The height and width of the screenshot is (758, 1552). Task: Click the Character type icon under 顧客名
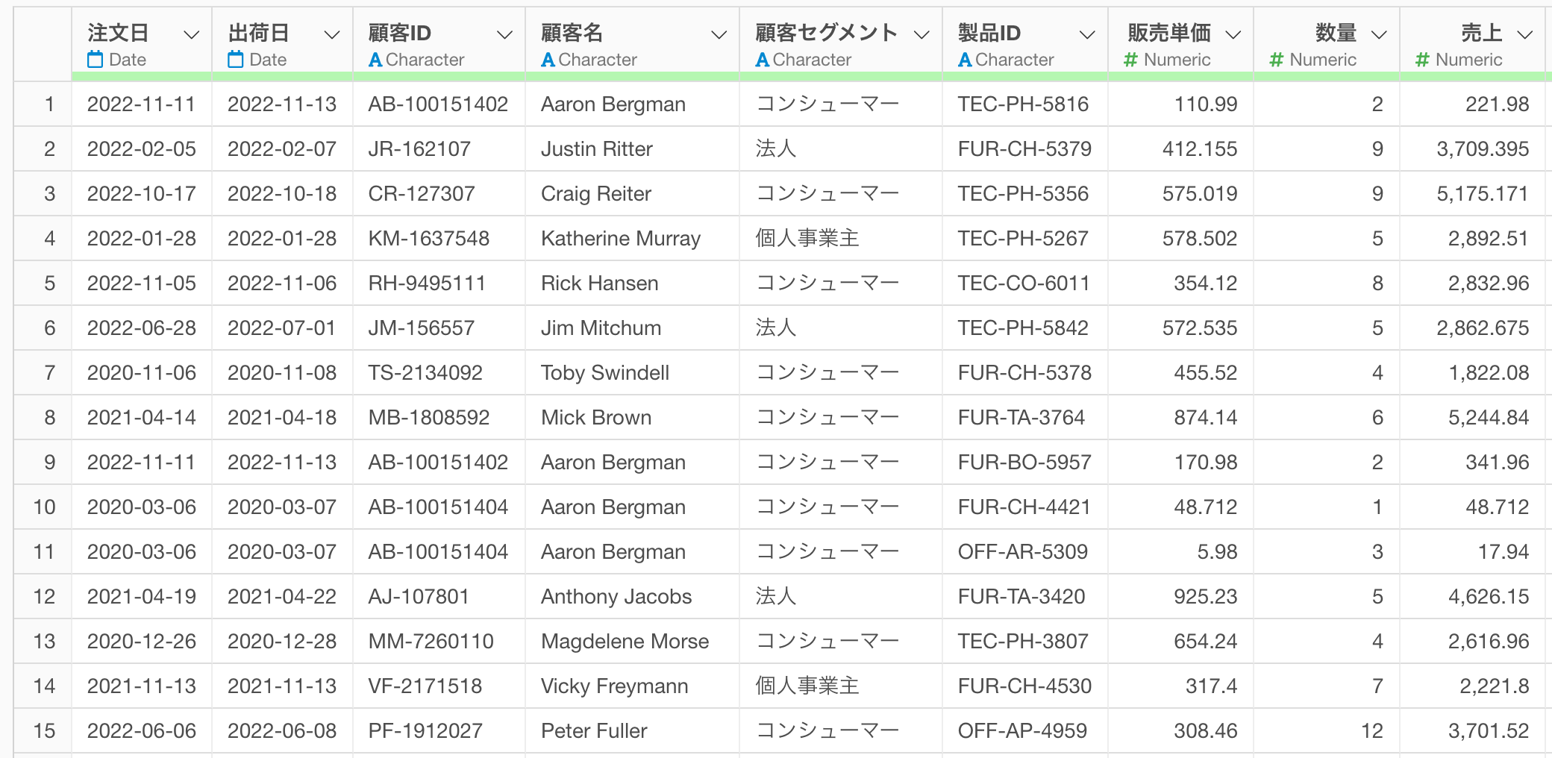(548, 60)
